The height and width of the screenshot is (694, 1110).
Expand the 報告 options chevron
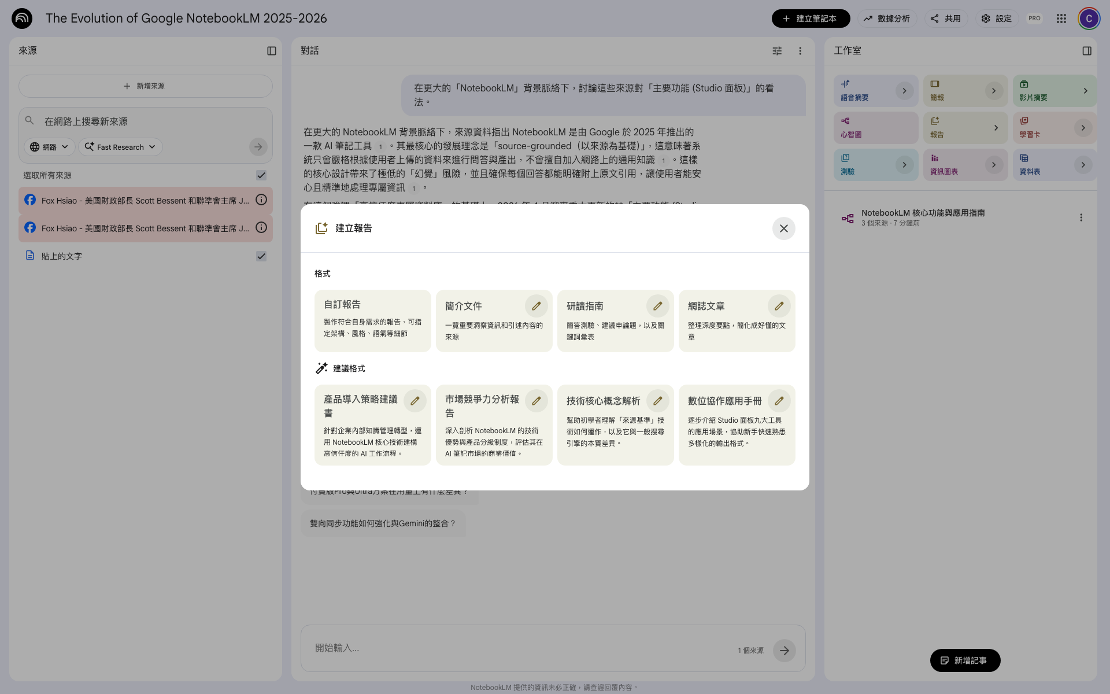click(996, 128)
